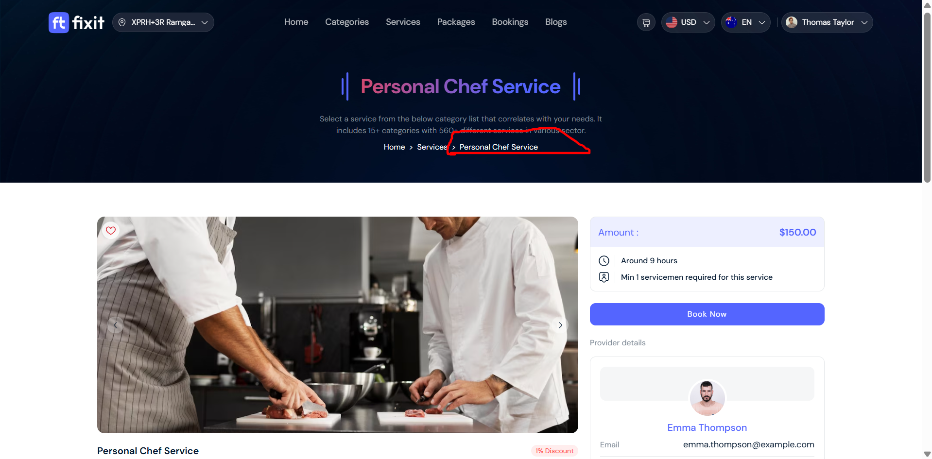Open the Bookings navigation item
Image resolution: width=932 pixels, height=459 pixels.
point(510,22)
